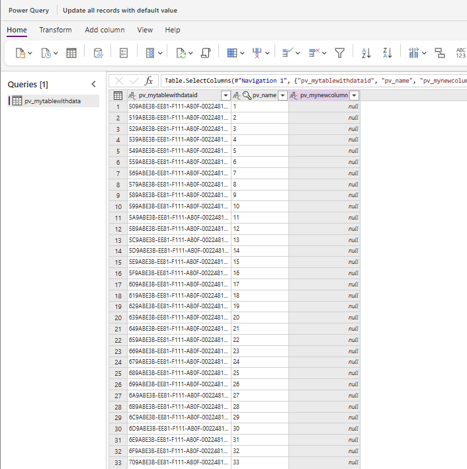Click the Options checklist icon

point(124,53)
